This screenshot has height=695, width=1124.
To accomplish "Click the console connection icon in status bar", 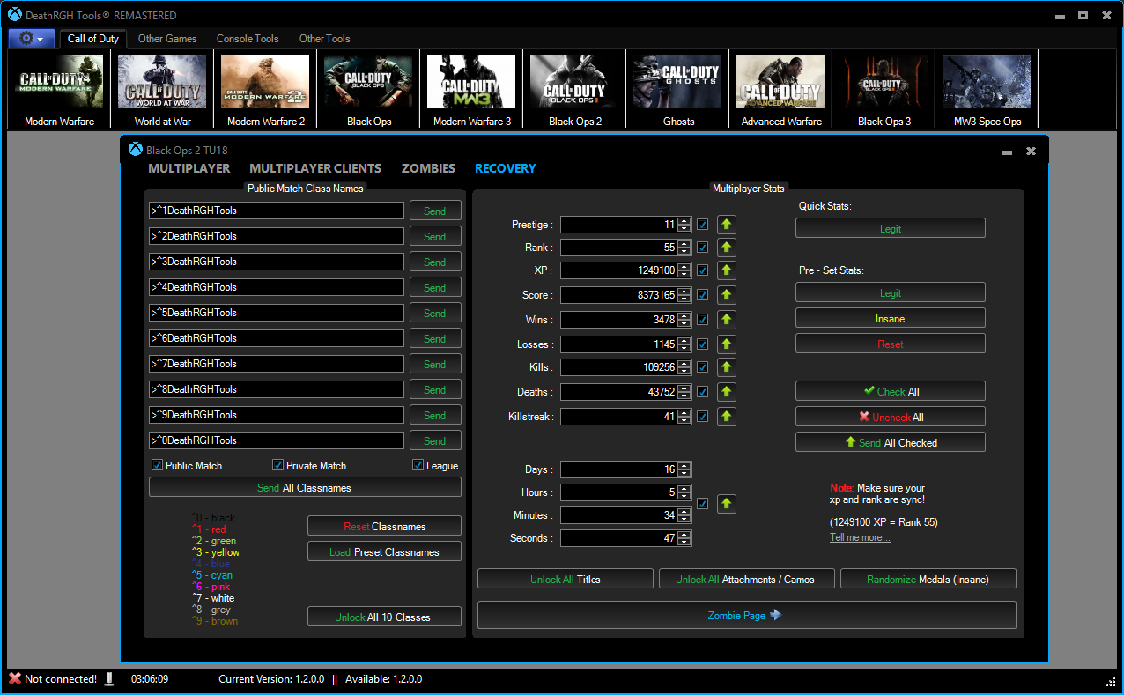I will click(x=109, y=679).
